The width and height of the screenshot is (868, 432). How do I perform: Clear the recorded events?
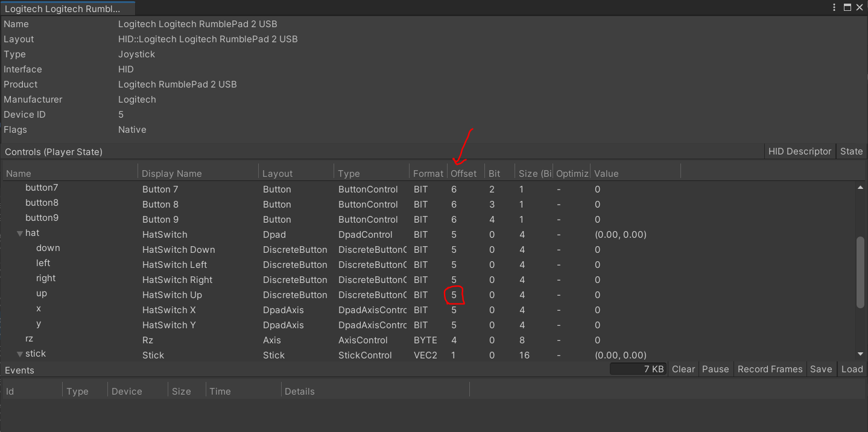tap(683, 369)
